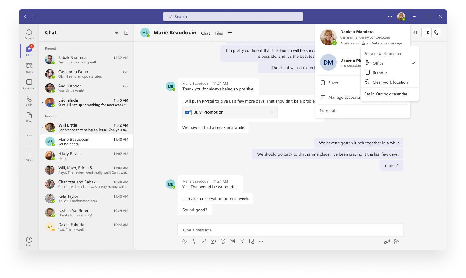The image size is (466, 278).
Task: Start a video call with Marie
Action: (x=426, y=33)
